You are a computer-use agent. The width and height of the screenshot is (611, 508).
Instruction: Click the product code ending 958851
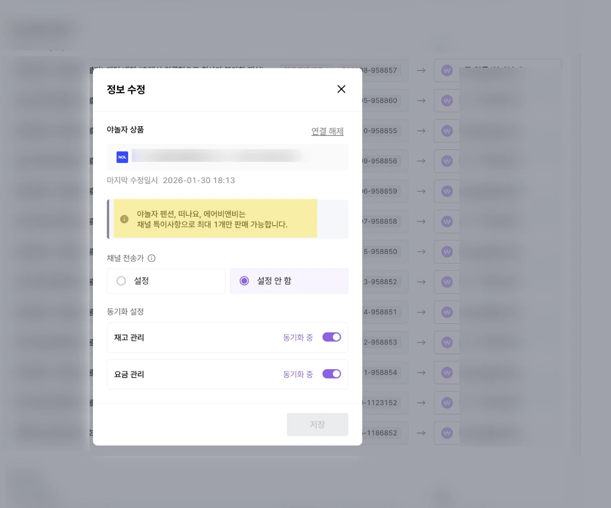coord(380,312)
